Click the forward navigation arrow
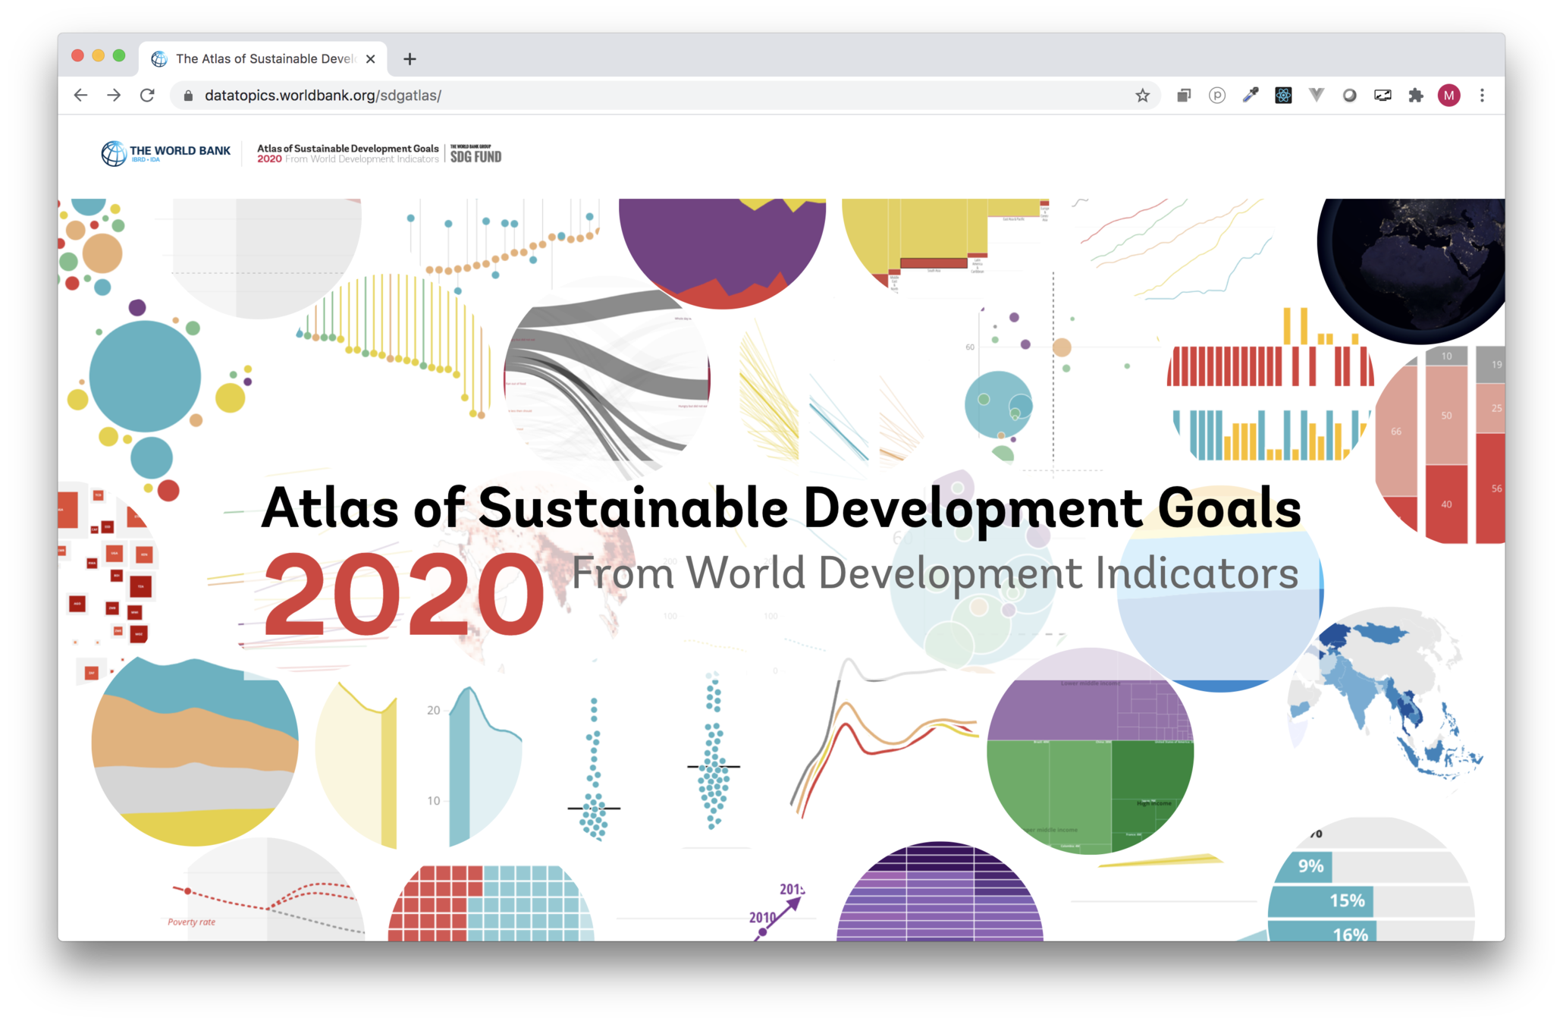Viewport: 1563px width, 1024px height. tap(114, 96)
